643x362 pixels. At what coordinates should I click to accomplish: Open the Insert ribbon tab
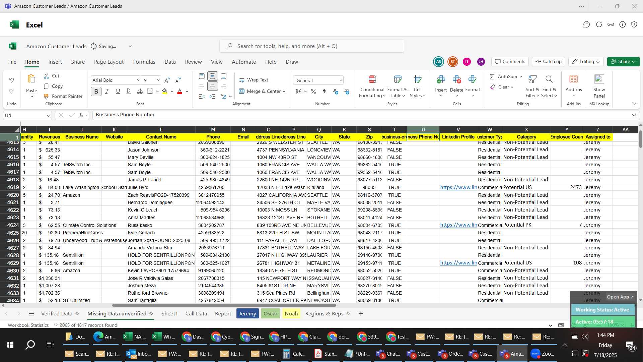click(x=55, y=62)
